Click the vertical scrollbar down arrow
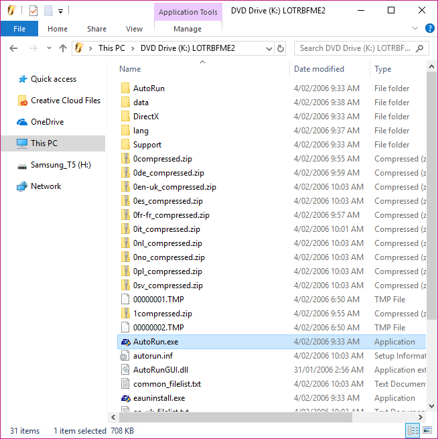 (431, 405)
